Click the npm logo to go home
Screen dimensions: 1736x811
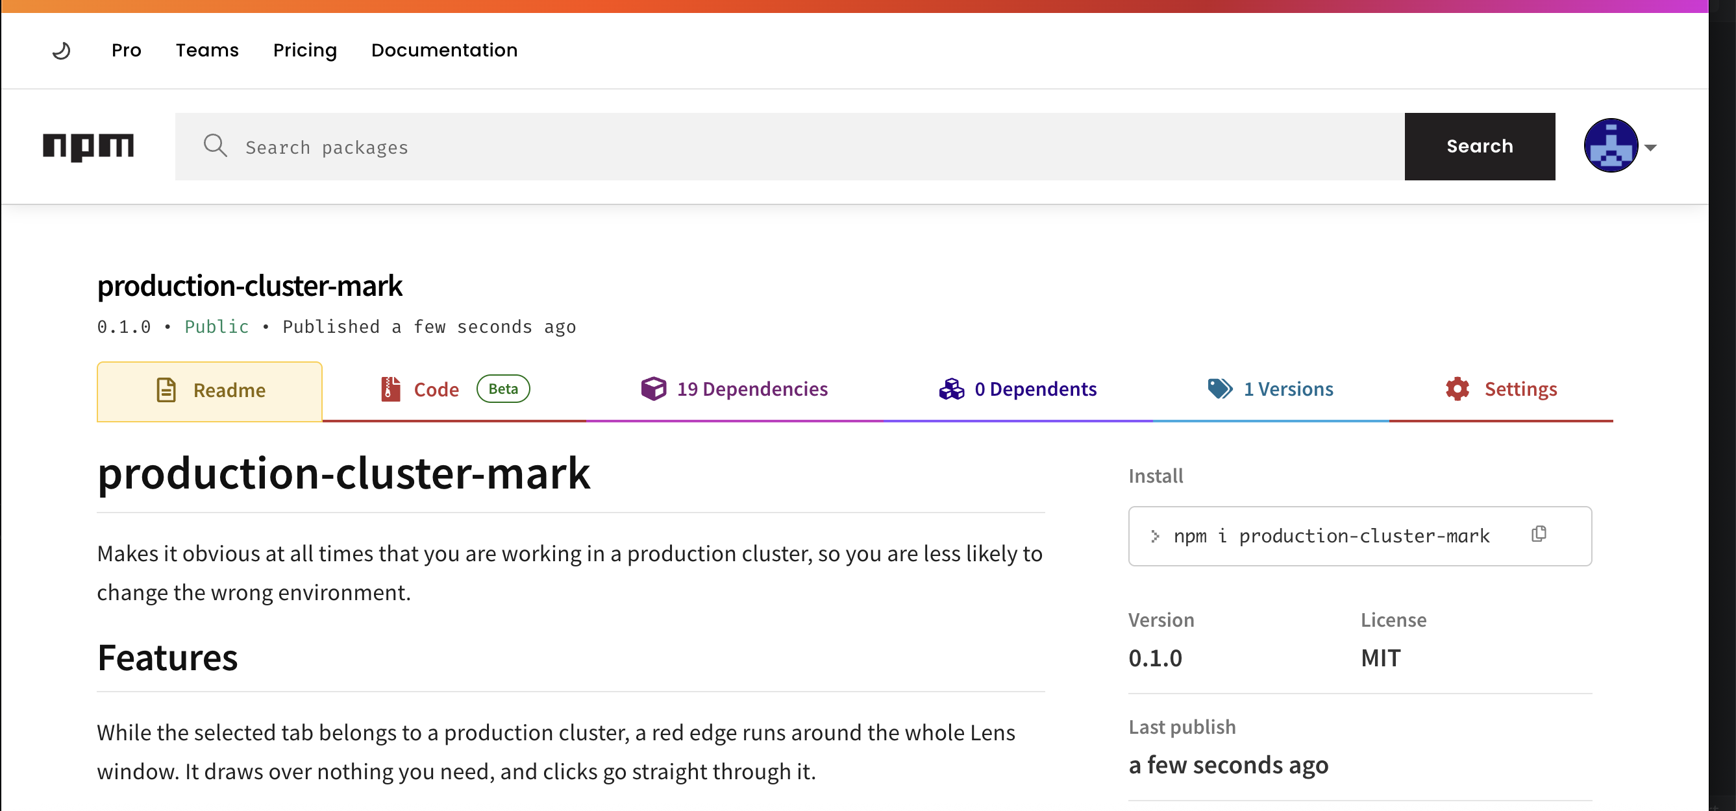pos(88,147)
